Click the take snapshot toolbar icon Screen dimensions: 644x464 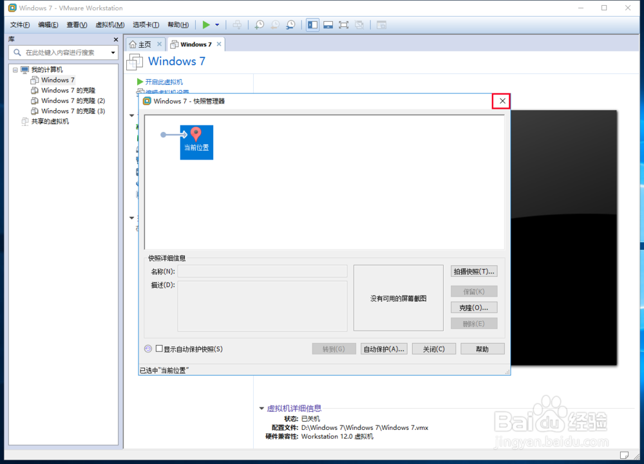[260, 25]
